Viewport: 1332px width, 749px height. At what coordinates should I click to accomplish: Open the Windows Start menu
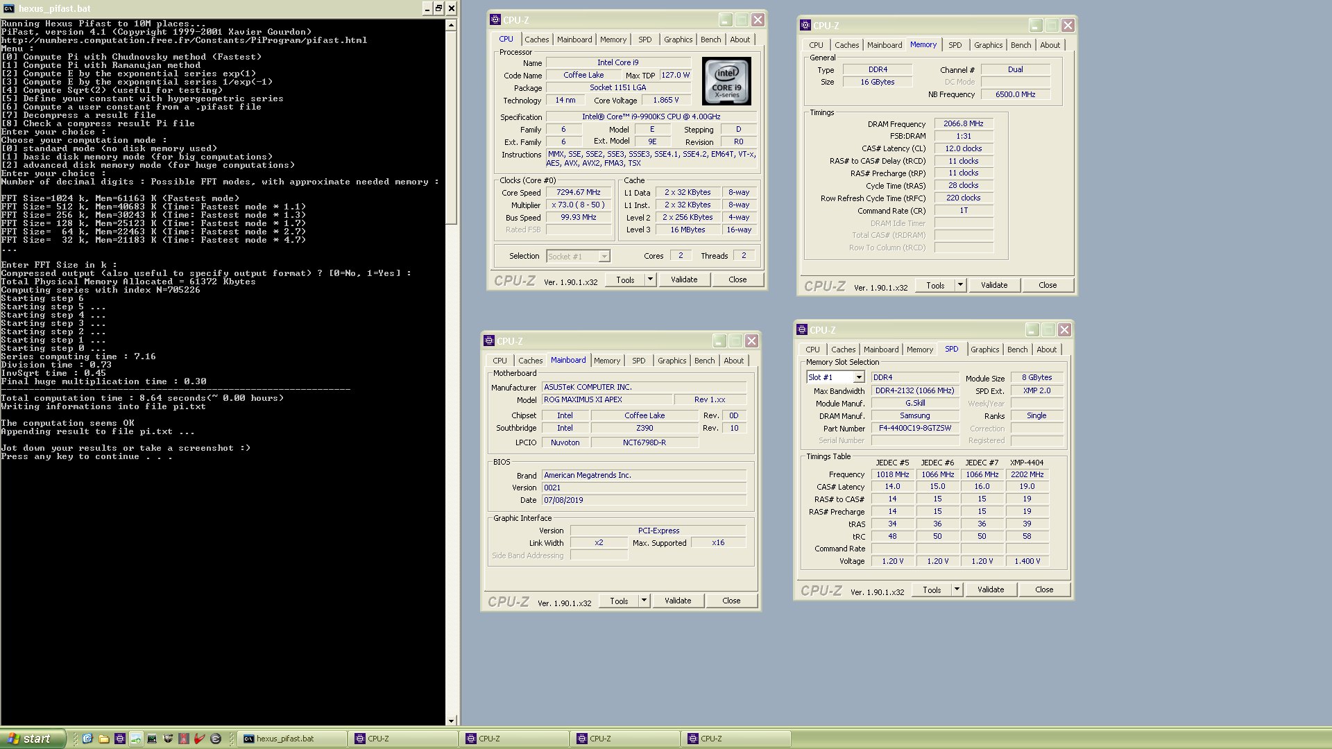click(x=33, y=739)
